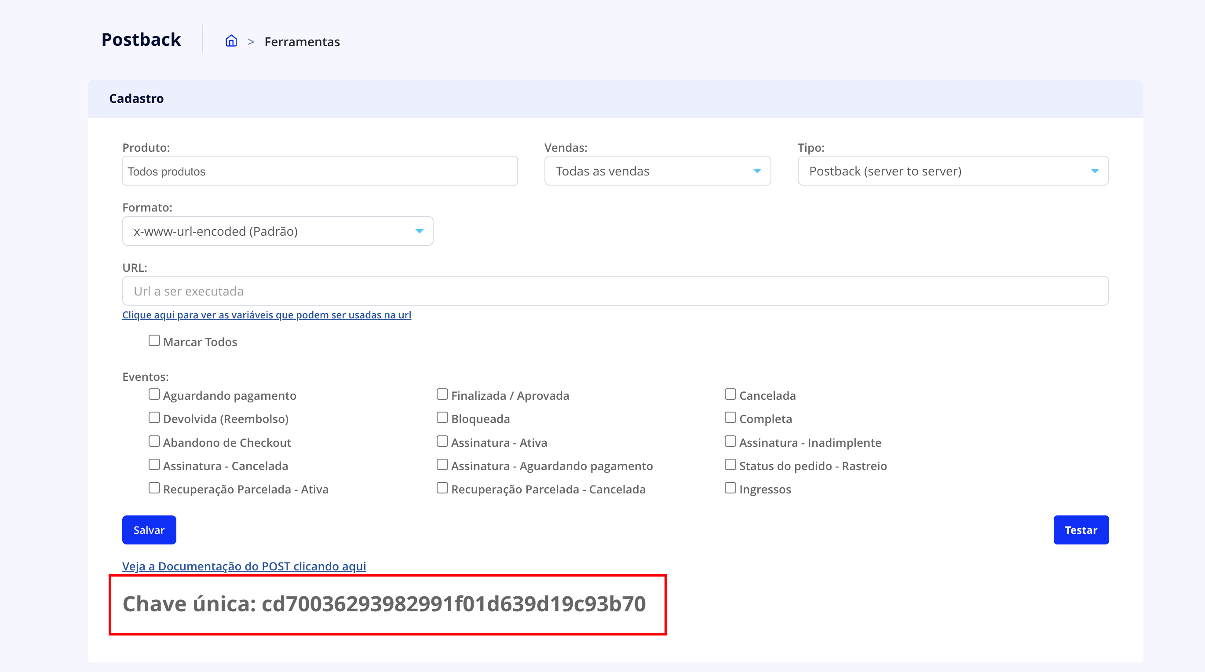The image size is (1205, 672).
Task: Open link to view URL variables
Action: [267, 315]
